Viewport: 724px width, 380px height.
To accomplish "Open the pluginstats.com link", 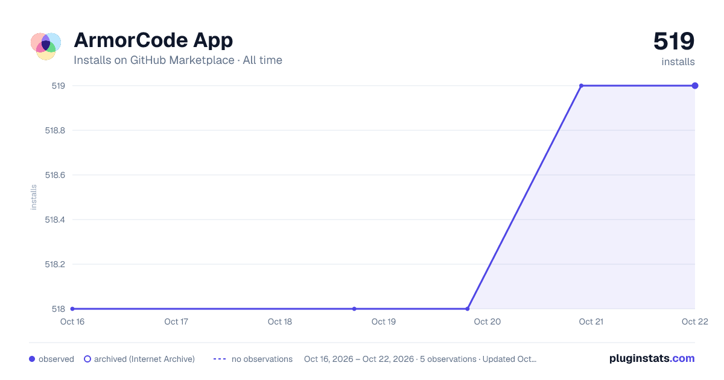I will tap(652, 358).
